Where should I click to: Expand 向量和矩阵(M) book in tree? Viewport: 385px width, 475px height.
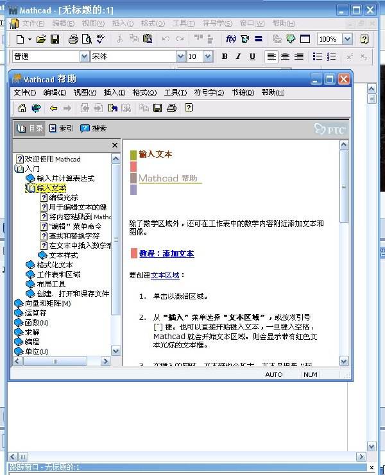19,303
